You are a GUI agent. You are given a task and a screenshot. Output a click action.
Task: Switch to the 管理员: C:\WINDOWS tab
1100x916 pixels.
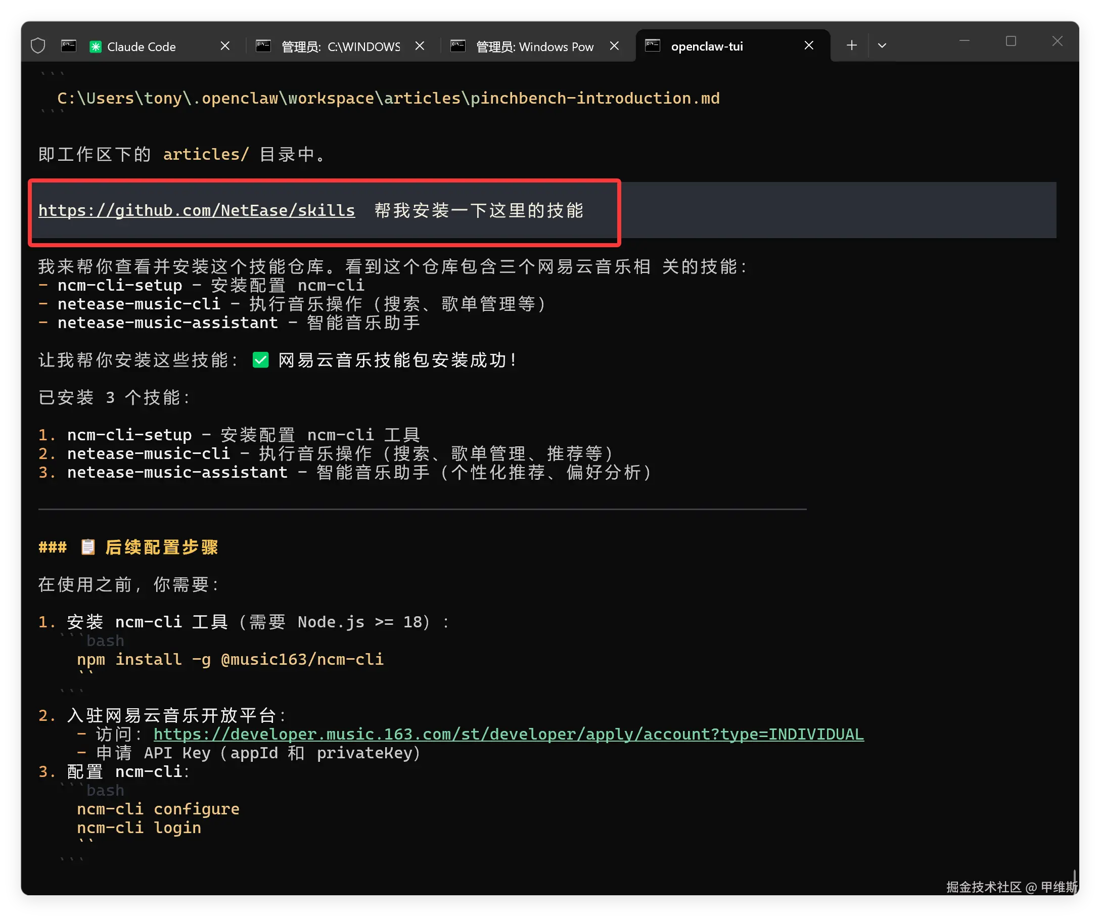(x=341, y=47)
